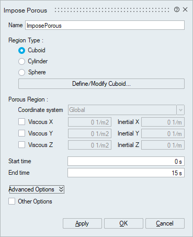The width and height of the screenshot is (193, 237).
Task: Toggle the Other Options checkbox
Action: [12, 201]
